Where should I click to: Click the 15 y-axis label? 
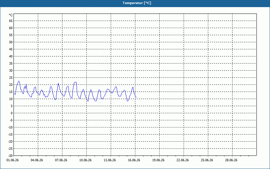tap(11, 92)
